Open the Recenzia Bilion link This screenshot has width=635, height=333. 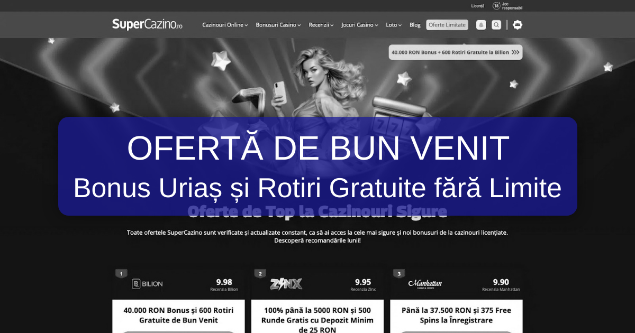coord(224,290)
